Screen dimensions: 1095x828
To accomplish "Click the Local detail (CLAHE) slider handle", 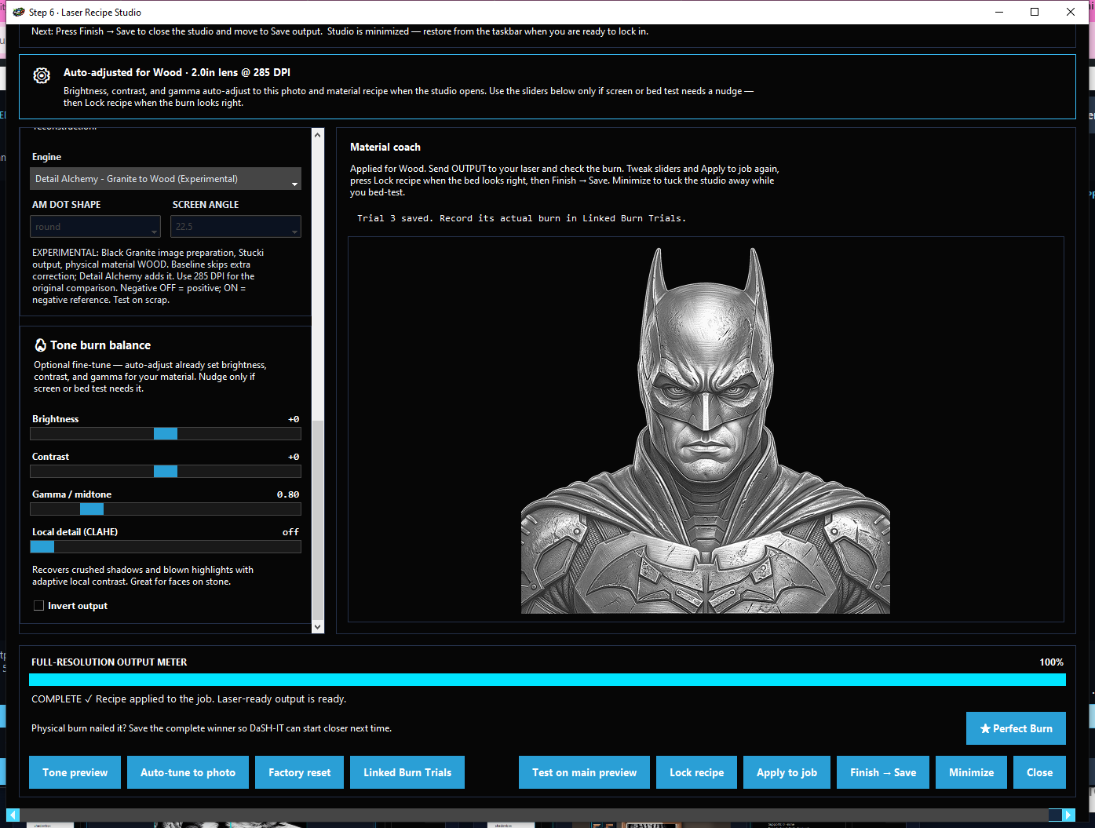I will pos(42,547).
